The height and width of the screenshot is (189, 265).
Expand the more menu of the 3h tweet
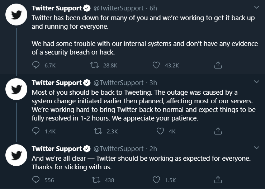click(x=256, y=82)
